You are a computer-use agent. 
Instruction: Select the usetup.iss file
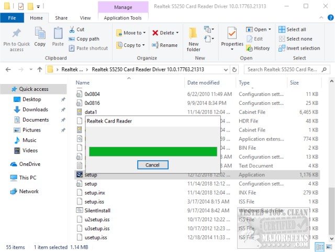197,237
